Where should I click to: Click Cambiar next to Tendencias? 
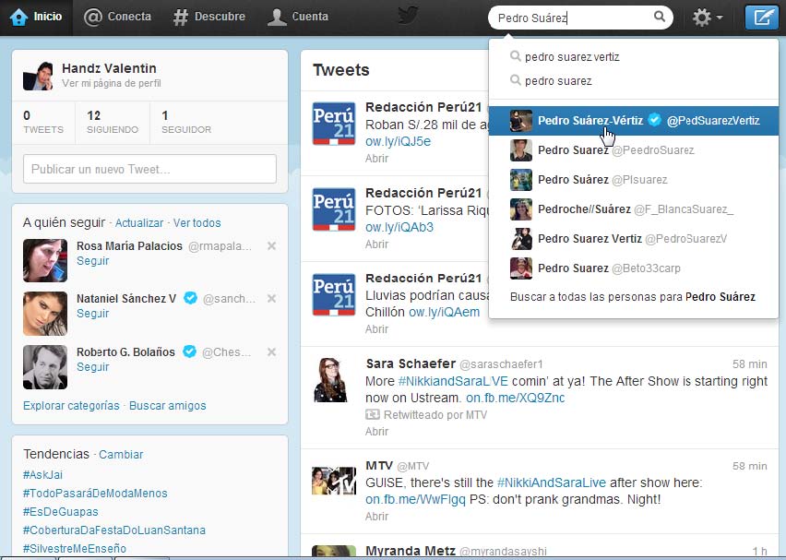pyautogui.click(x=121, y=455)
